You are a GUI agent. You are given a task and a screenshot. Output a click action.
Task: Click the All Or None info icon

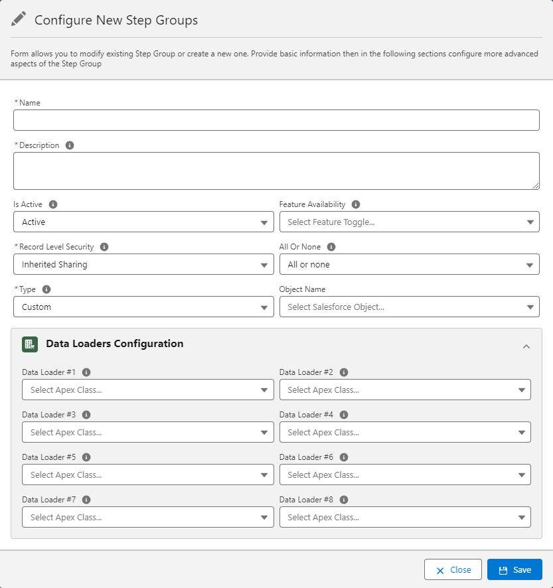click(x=331, y=247)
